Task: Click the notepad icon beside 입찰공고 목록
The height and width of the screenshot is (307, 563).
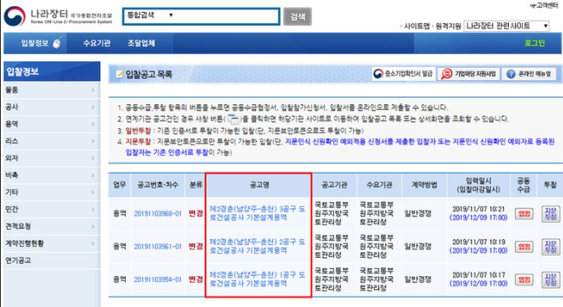Action: (118, 74)
